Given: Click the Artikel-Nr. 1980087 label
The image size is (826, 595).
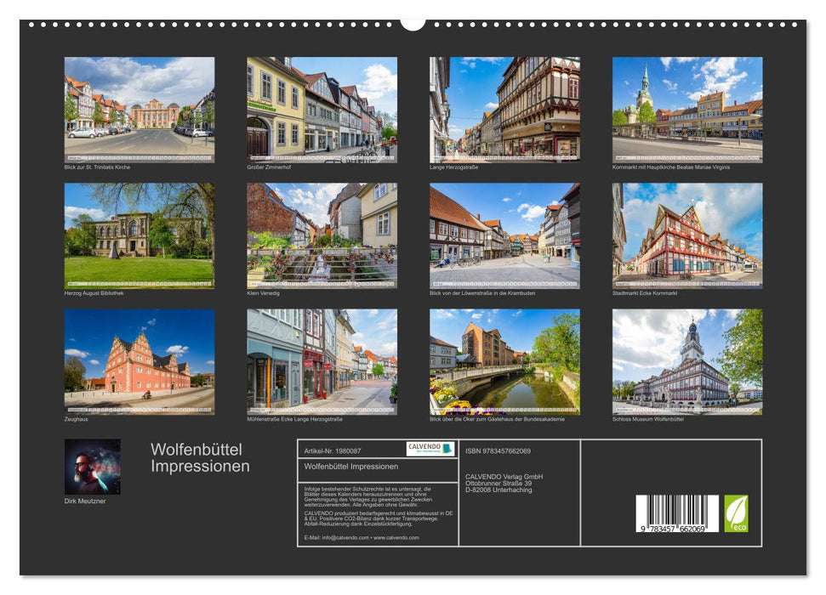Looking at the screenshot, I should (333, 451).
